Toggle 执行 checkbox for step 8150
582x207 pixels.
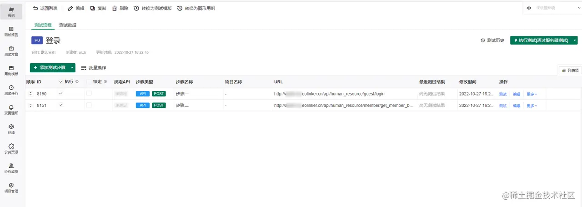point(61,93)
